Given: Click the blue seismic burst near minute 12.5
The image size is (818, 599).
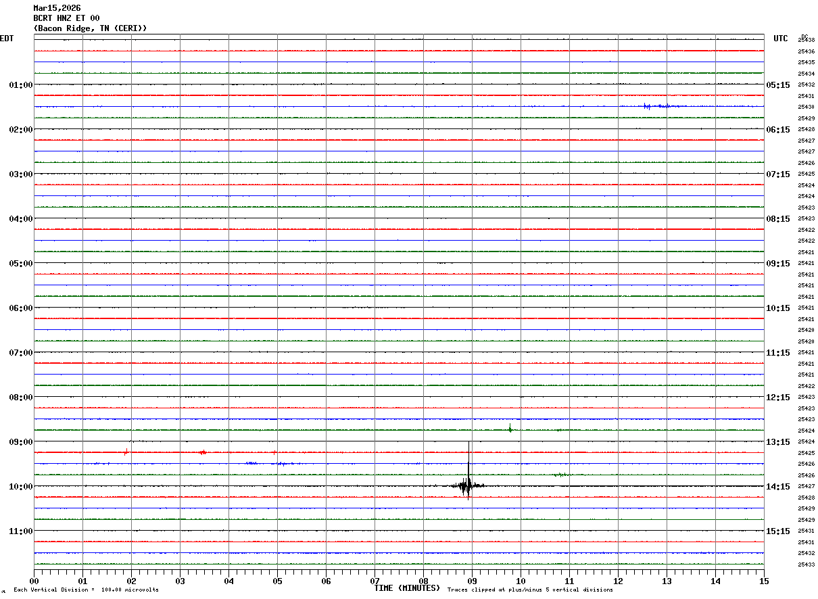Looking at the screenshot, I should point(648,106).
